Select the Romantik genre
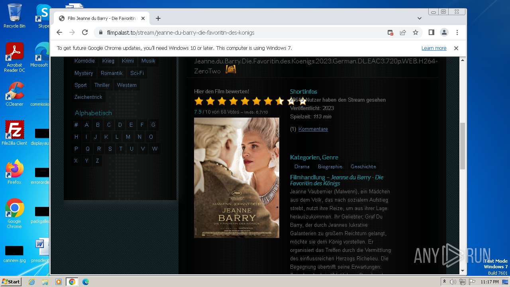Screen dimensions: 510x287 (112, 73)
